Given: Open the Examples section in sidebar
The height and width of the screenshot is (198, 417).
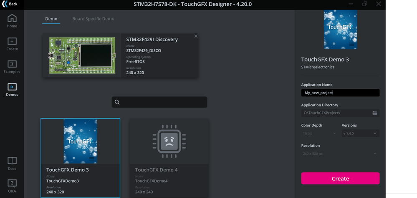Looking at the screenshot, I should coord(12,67).
